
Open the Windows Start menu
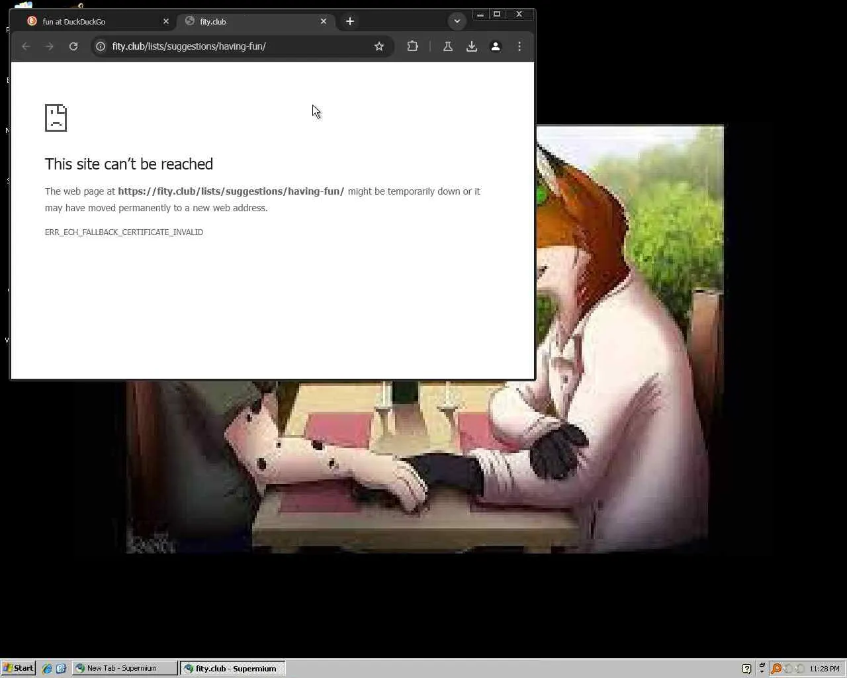[18, 668]
